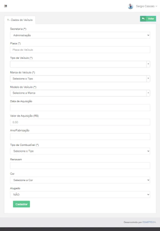The height and width of the screenshot is (231, 160).
Task: Click the back arrow icon on Voltar button
Action: [143, 18]
